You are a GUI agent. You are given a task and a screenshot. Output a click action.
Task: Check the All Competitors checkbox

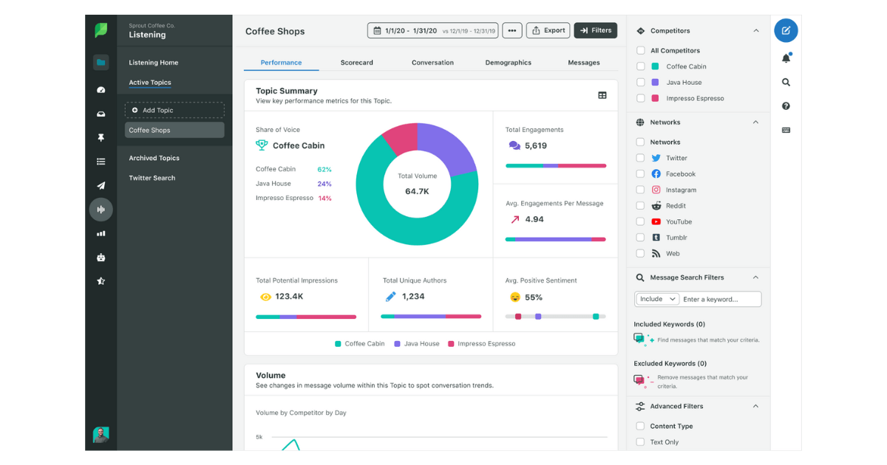[x=640, y=51]
